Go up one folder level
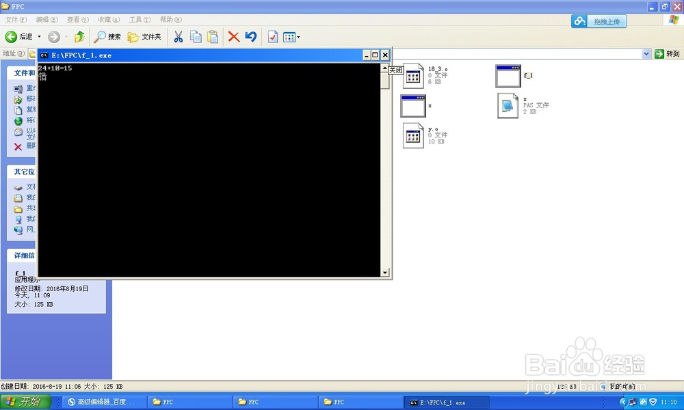 pos(79,37)
